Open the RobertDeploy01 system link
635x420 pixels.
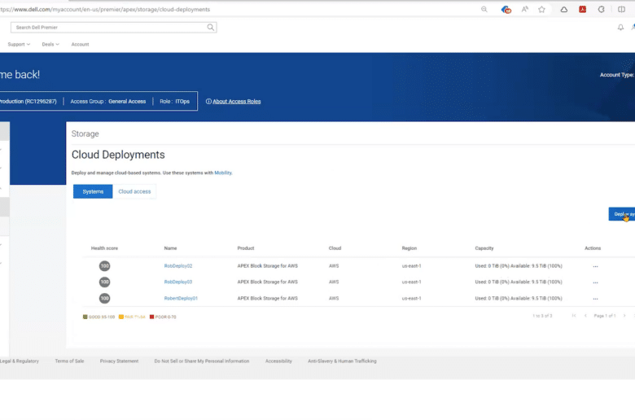pyautogui.click(x=181, y=298)
